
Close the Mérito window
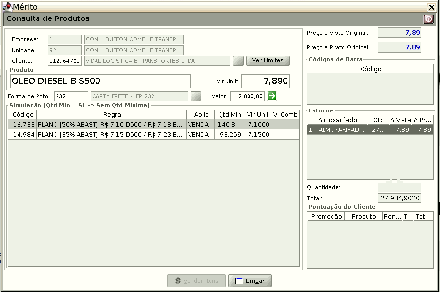(x=431, y=7)
